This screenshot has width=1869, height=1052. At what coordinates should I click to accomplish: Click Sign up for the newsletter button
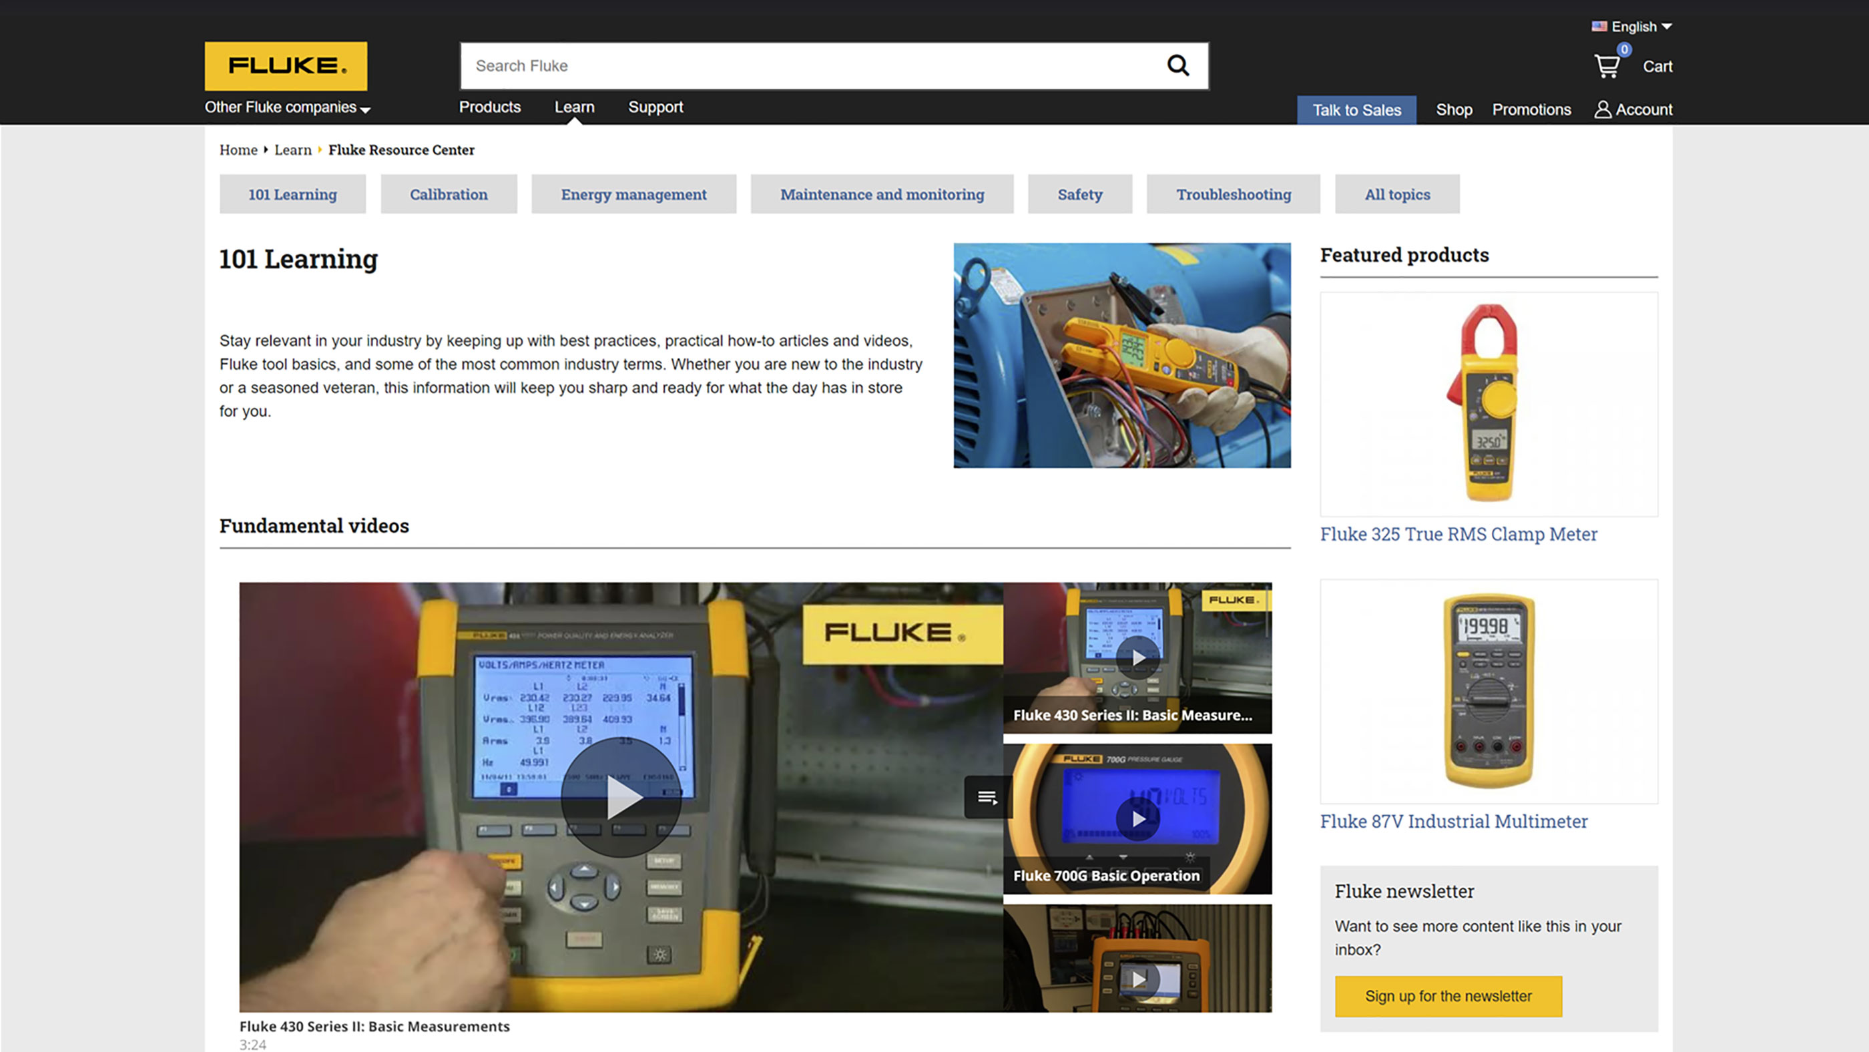point(1448,996)
